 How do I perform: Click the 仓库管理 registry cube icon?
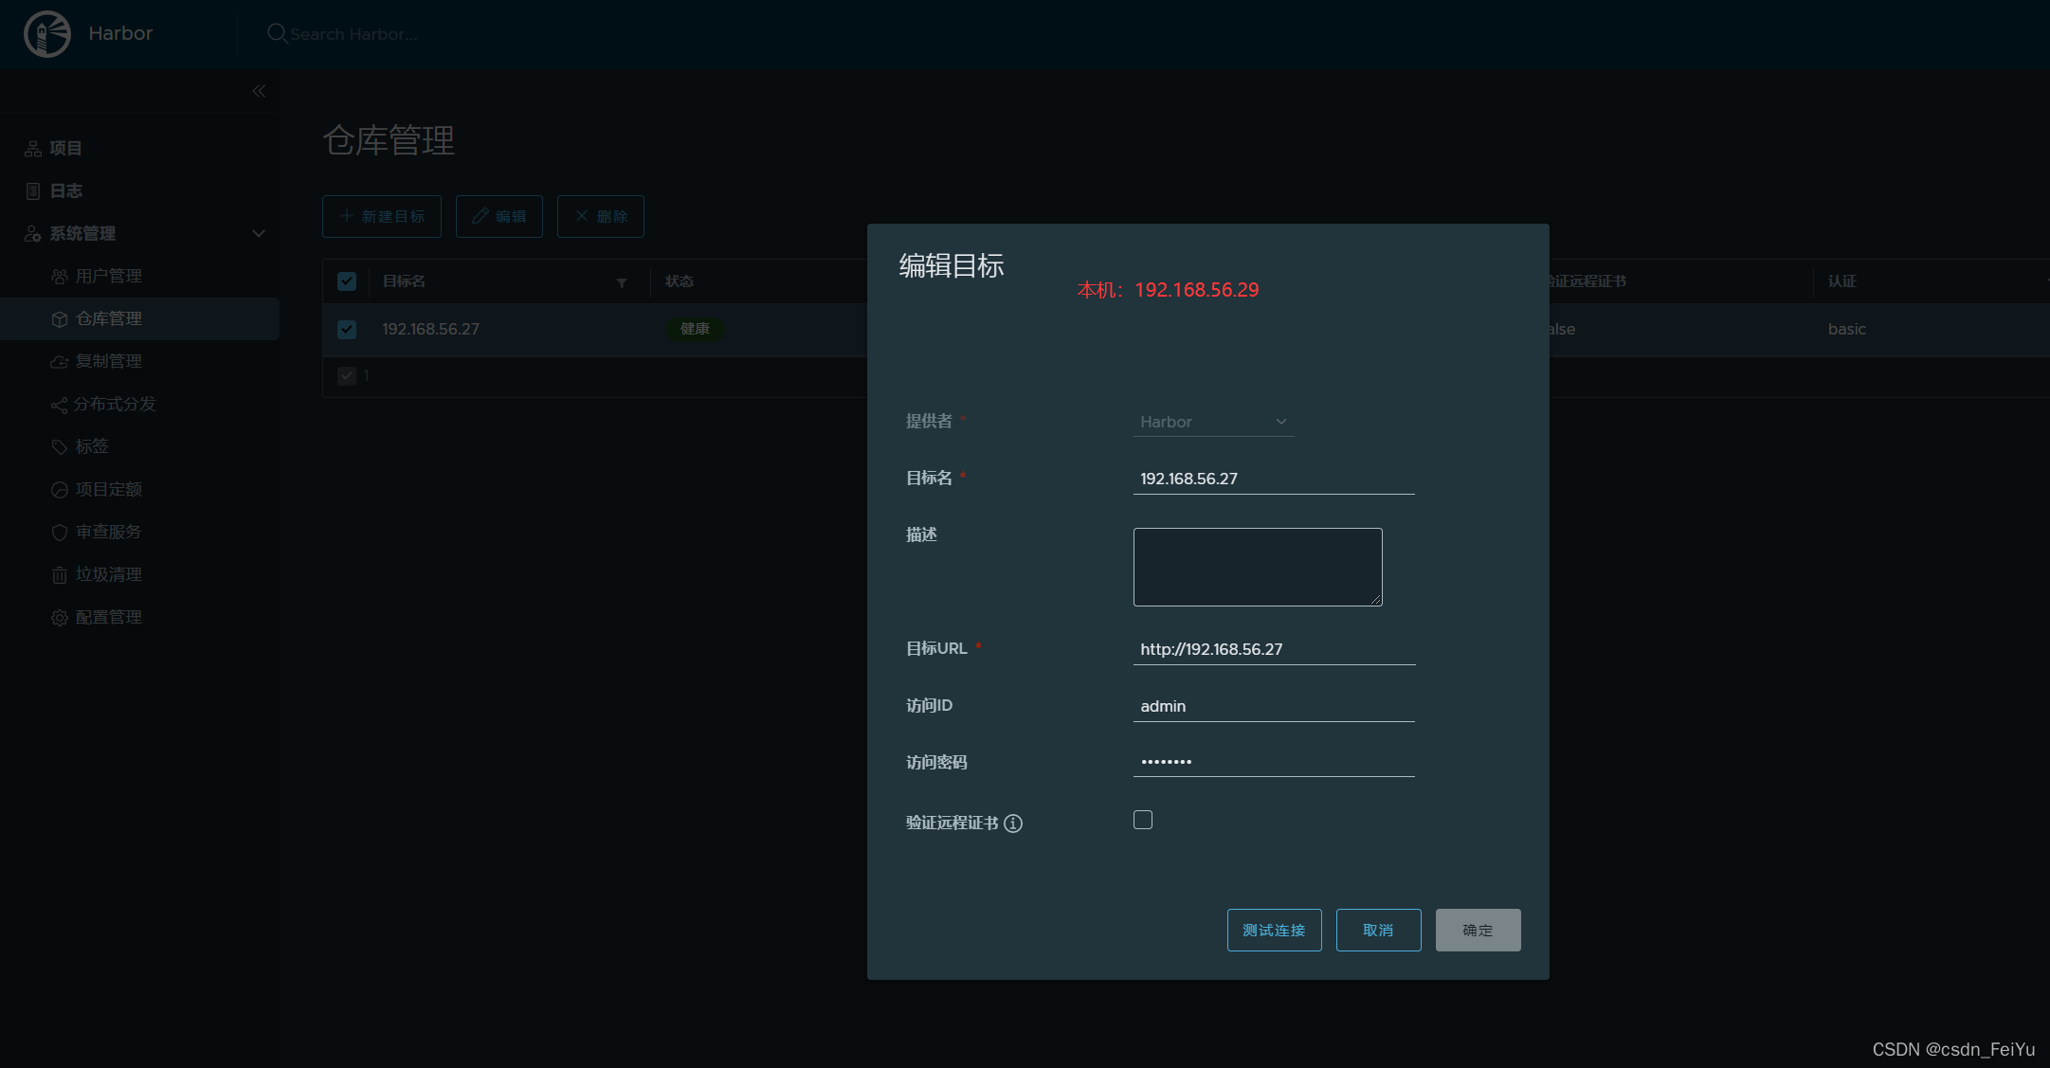[x=60, y=319]
